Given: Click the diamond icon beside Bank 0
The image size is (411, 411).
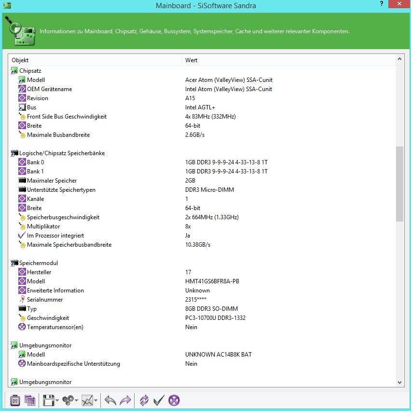Looking at the screenshot, I should (22, 162).
